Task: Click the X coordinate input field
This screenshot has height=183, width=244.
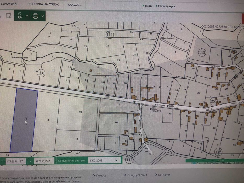Action: [16, 161]
